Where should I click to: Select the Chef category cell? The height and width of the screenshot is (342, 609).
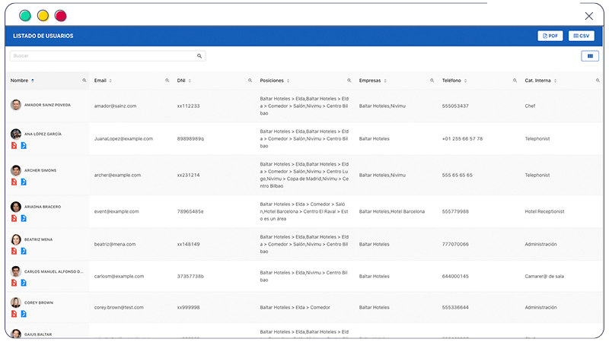click(530, 106)
